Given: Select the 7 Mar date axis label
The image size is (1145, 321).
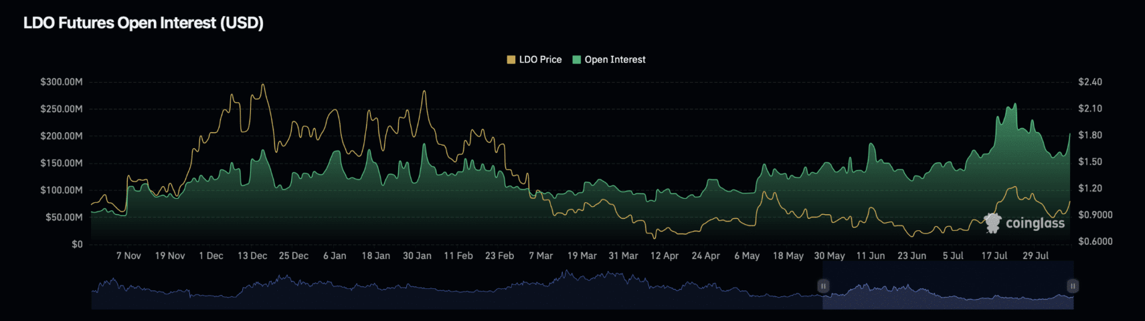Looking at the screenshot, I should (541, 256).
